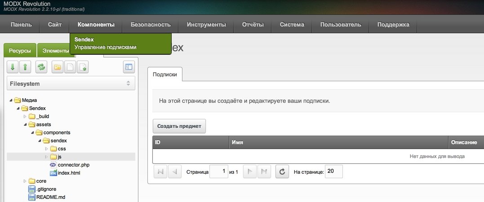Click the Создать предмет button
484x202 pixels.
tap(179, 126)
